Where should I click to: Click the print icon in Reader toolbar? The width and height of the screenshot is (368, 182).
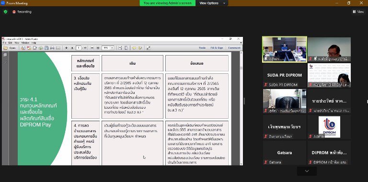[52, 48]
